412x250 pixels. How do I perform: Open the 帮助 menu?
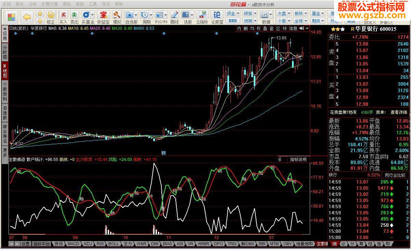pyautogui.click(x=119, y=4)
